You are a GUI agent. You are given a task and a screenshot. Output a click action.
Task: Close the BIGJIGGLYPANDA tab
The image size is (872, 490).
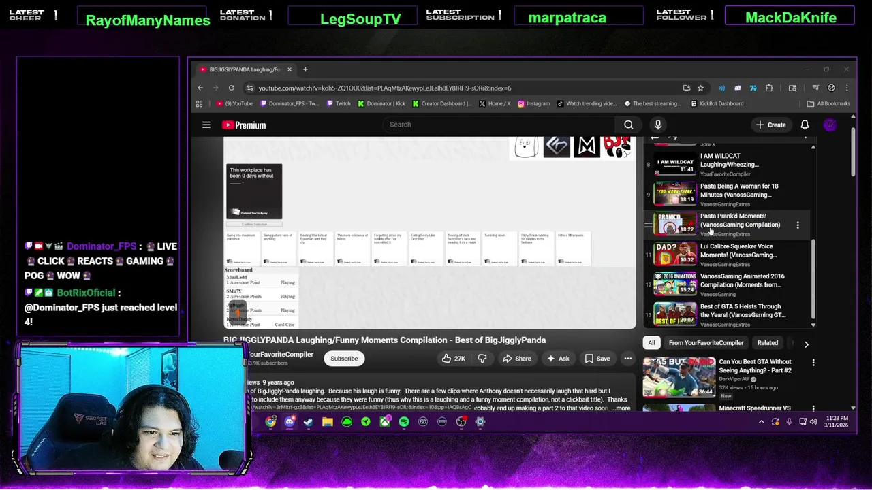point(289,69)
